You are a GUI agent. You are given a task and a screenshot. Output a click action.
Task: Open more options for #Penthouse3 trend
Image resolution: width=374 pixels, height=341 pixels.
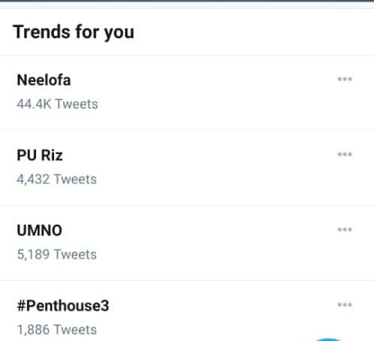[345, 305]
